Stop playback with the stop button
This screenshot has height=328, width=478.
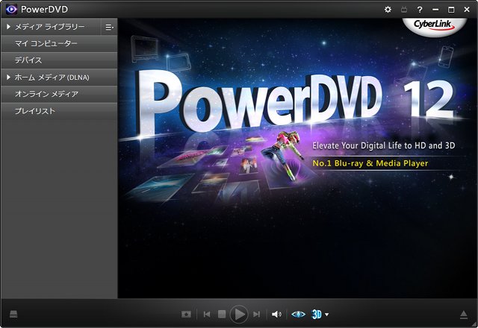(222, 315)
